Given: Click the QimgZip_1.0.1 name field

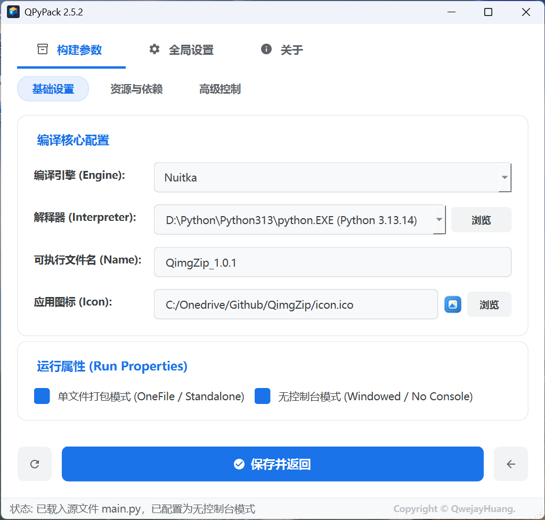Looking at the screenshot, I should coord(332,262).
